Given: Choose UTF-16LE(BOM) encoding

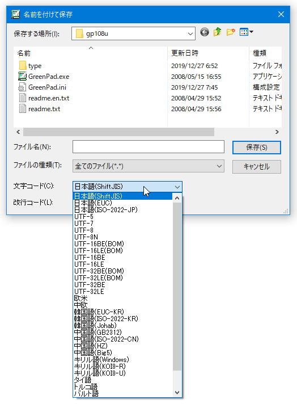Looking at the screenshot, I should pos(123,251).
